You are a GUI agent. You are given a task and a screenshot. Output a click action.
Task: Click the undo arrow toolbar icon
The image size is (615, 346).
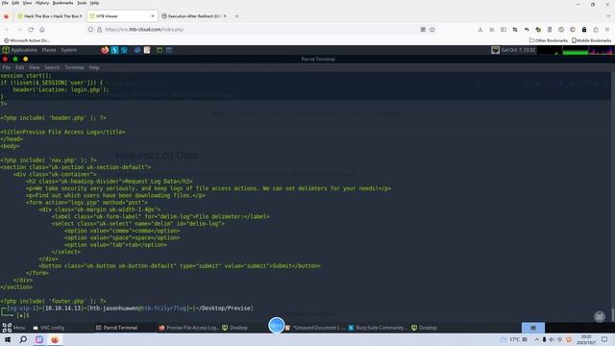pos(527,30)
